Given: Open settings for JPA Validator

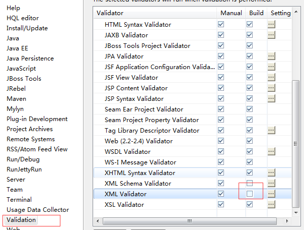Looking at the screenshot, I should pyautogui.click(x=271, y=56).
